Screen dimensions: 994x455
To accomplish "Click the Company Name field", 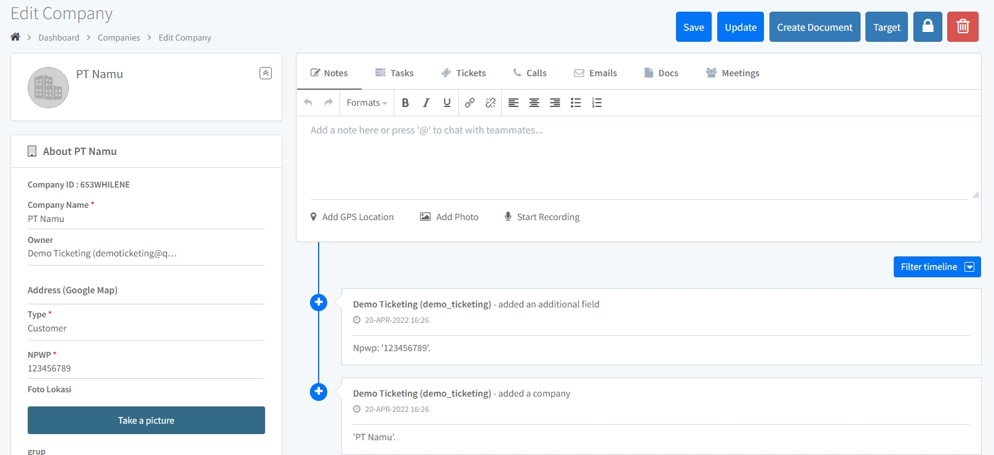I will coord(146,219).
